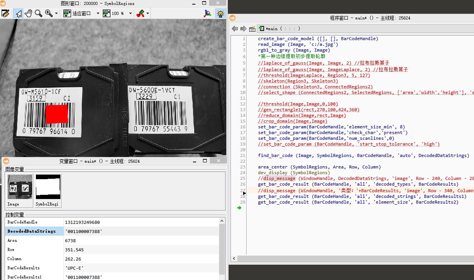Select the magnifying glass tool

click(x=38, y=13)
